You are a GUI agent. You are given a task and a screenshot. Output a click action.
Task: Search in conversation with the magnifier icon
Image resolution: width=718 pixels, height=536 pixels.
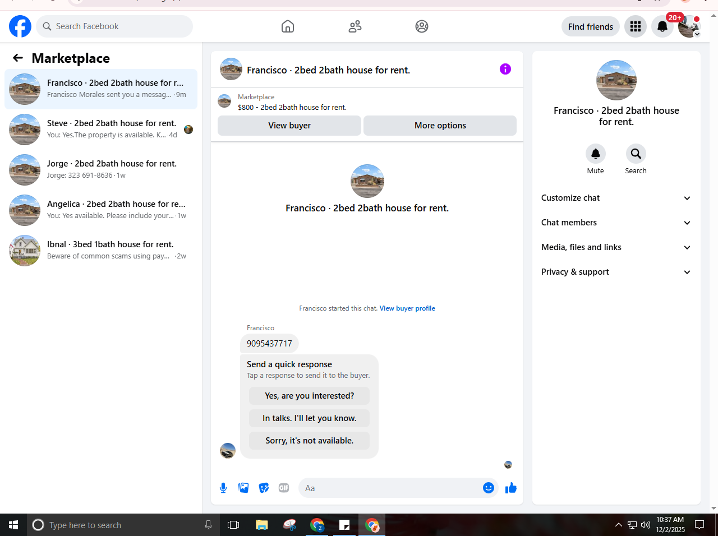636,154
